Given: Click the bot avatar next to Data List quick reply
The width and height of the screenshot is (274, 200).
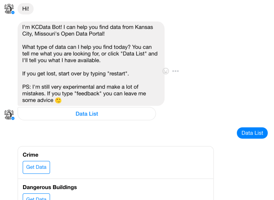Looking at the screenshot, I should click(9, 114).
